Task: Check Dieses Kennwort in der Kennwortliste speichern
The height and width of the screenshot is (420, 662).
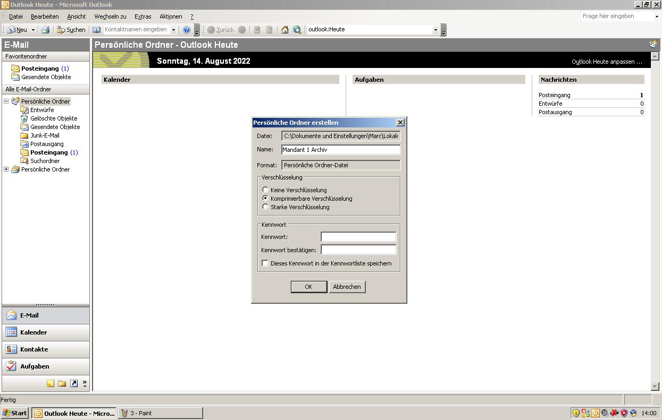Action: (x=265, y=263)
